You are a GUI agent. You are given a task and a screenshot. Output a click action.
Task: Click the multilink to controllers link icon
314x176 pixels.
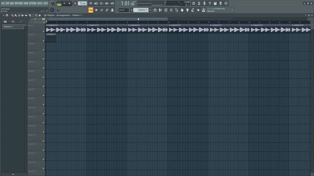(x=107, y=10)
